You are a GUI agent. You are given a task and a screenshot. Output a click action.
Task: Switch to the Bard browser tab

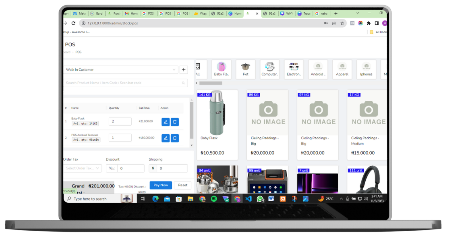96,13
